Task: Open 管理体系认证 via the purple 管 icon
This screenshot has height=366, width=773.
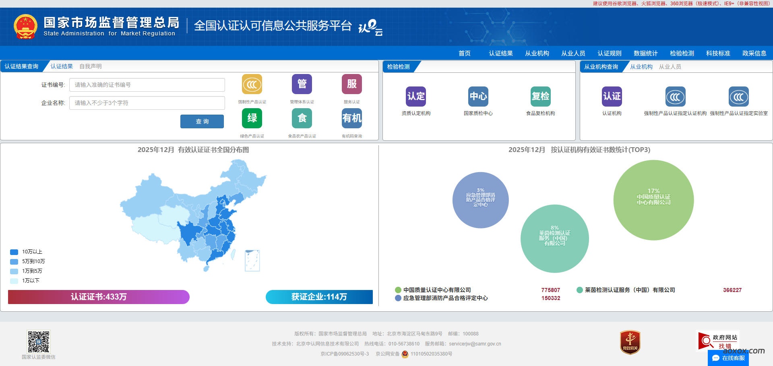Action: point(302,84)
